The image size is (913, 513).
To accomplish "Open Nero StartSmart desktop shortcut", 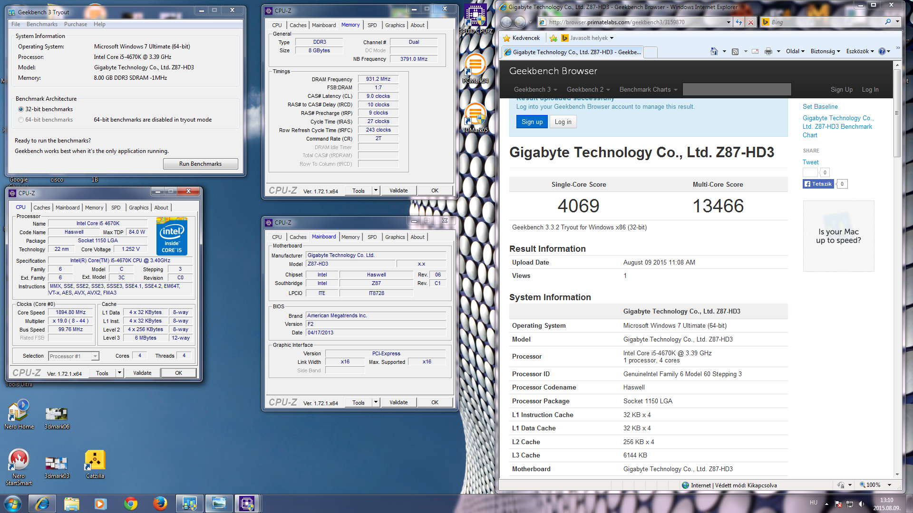I will coord(19,467).
